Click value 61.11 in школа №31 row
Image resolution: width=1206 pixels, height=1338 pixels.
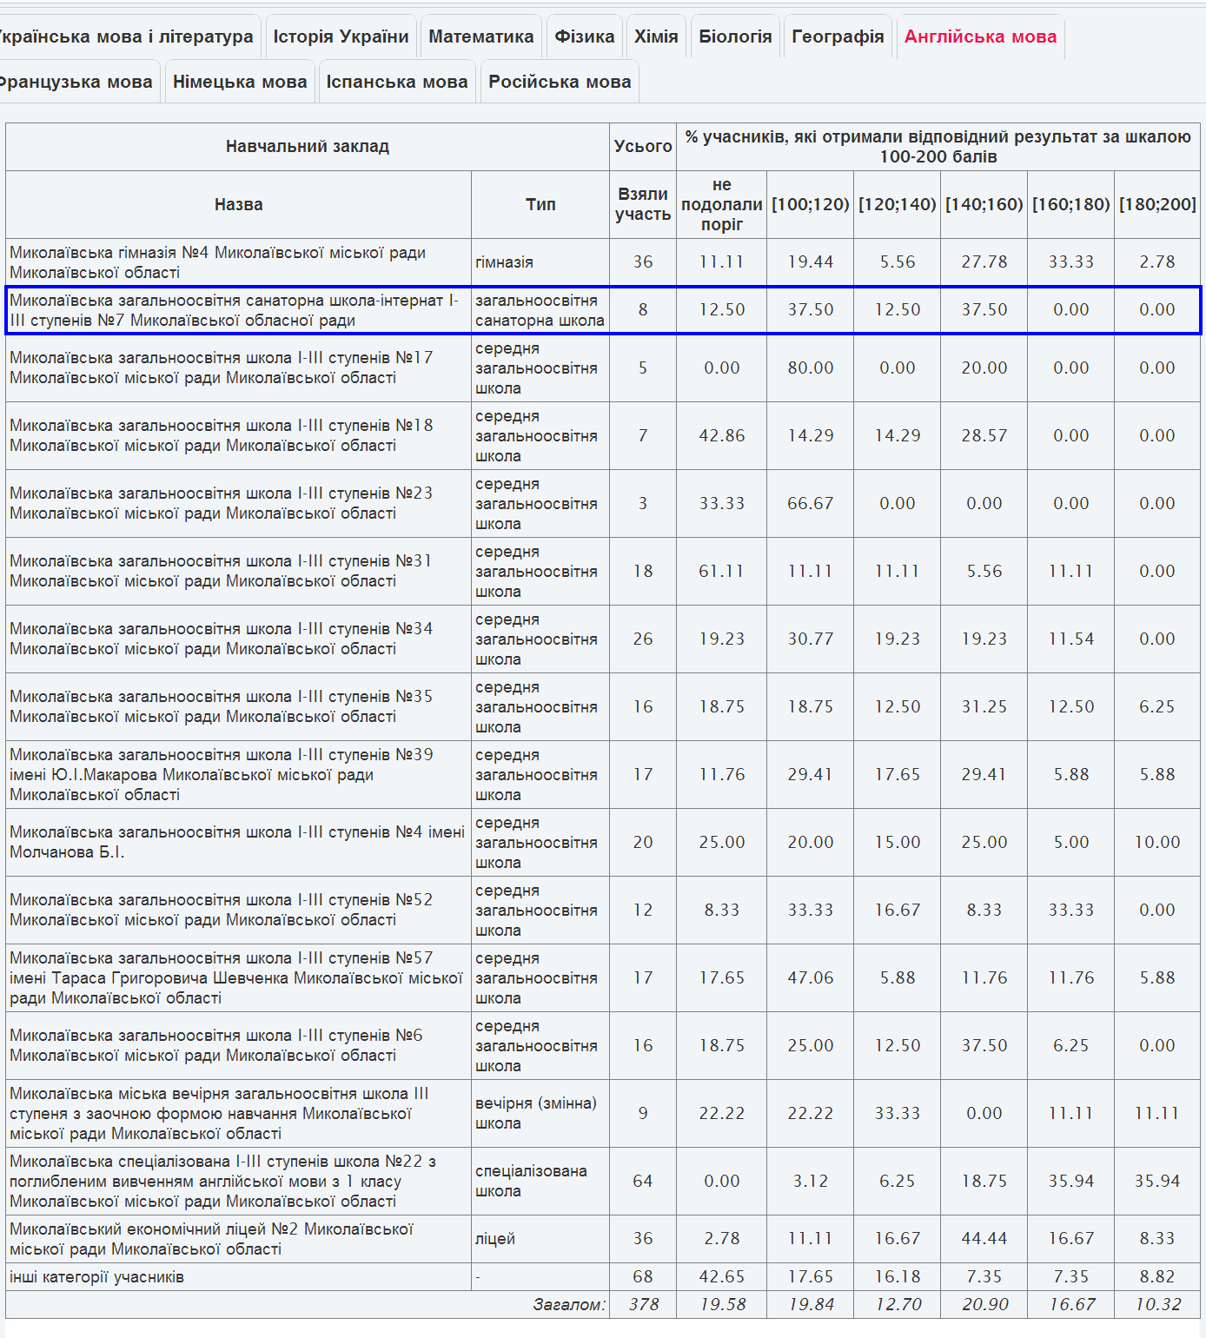pos(722,571)
